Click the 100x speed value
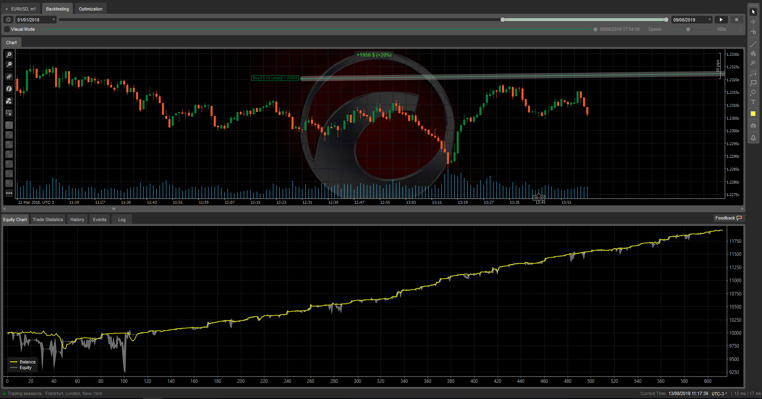 click(x=722, y=29)
